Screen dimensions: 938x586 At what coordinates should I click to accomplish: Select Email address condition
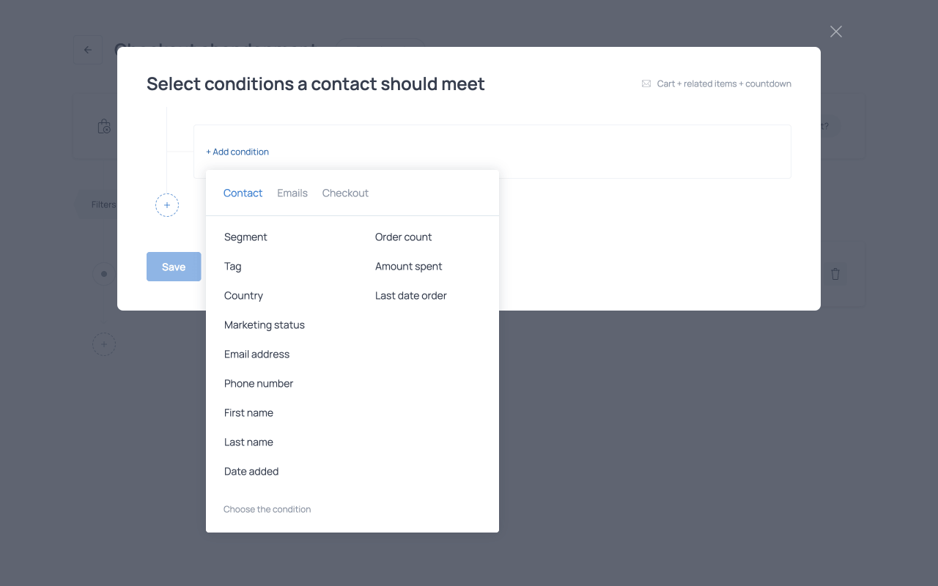(256, 355)
